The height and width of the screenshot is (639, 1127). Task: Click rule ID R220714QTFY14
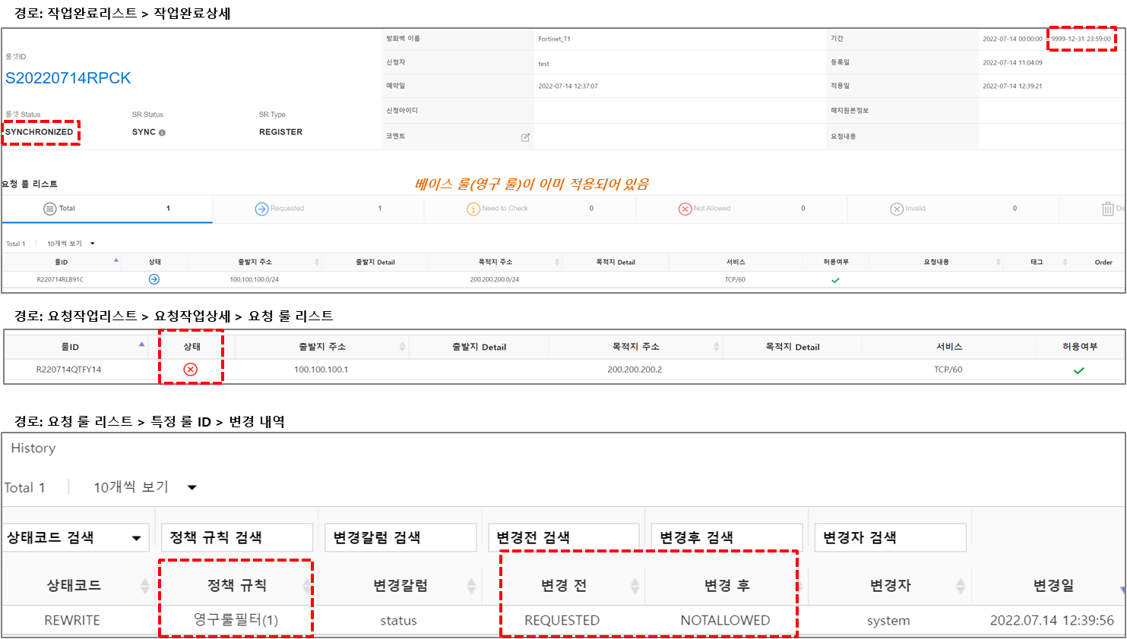tap(68, 370)
